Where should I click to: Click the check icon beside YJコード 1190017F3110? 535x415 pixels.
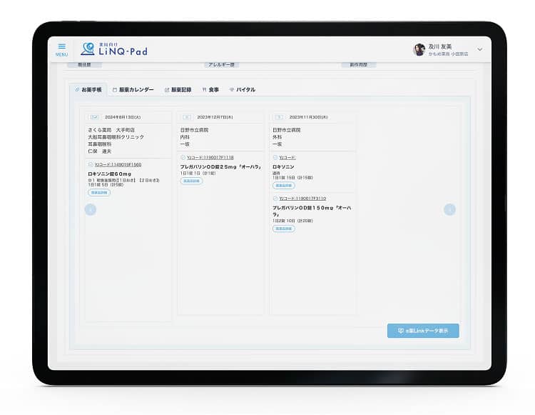[275, 198]
